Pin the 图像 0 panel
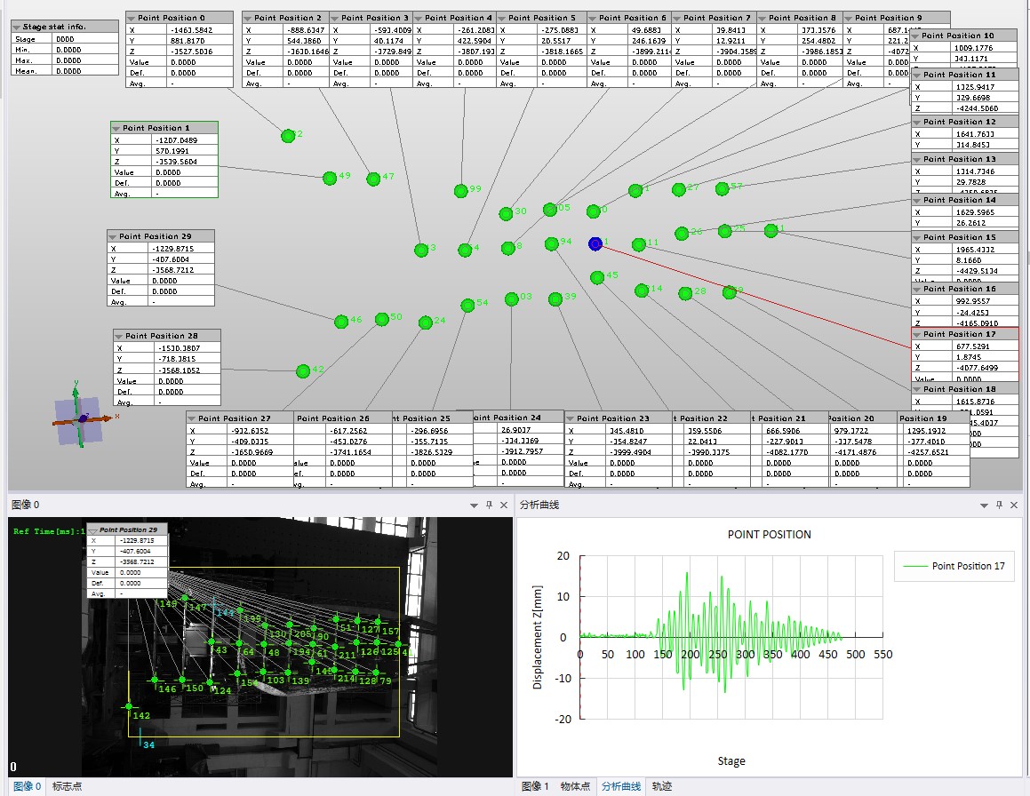Image resolution: width=1030 pixels, height=796 pixels. [x=488, y=505]
